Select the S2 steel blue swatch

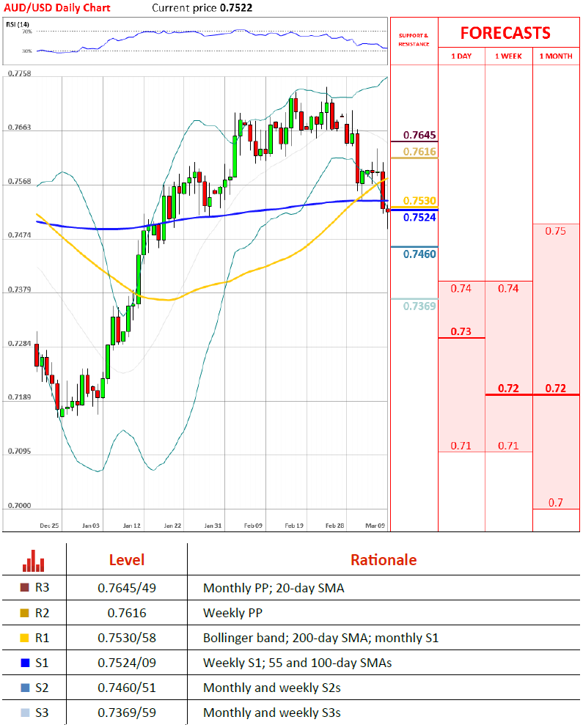tap(25, 688)
